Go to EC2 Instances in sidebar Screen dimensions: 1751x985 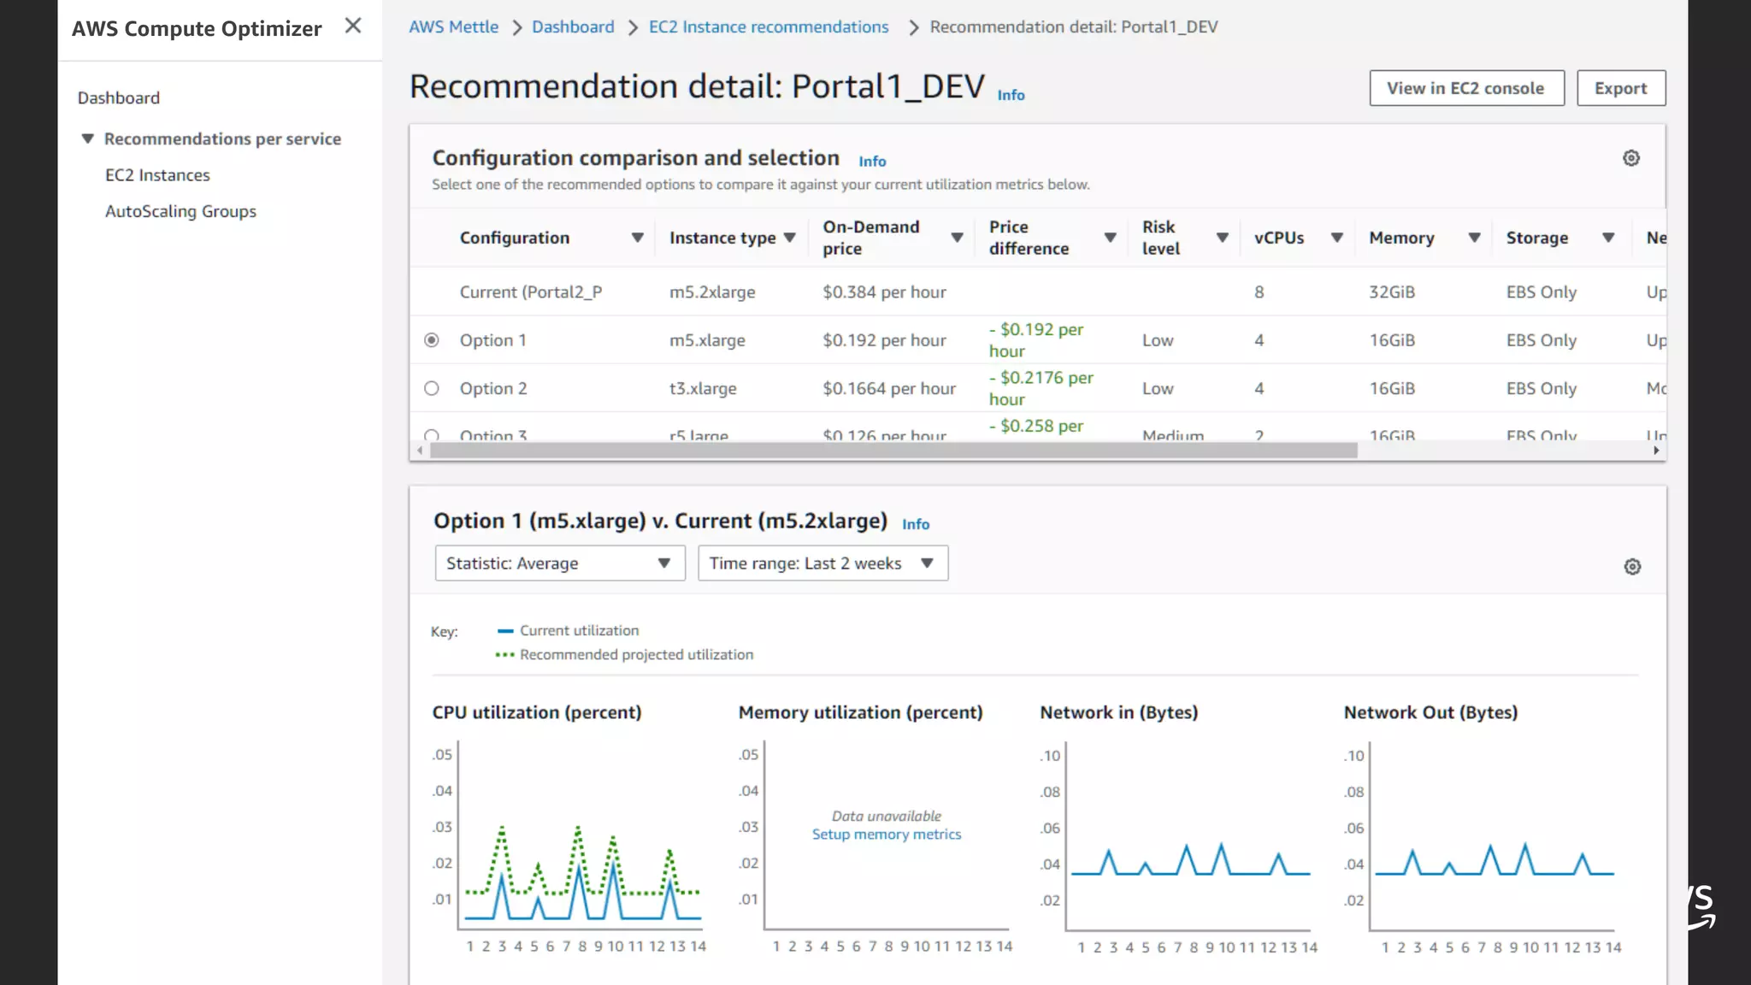[x=157, y=175]
